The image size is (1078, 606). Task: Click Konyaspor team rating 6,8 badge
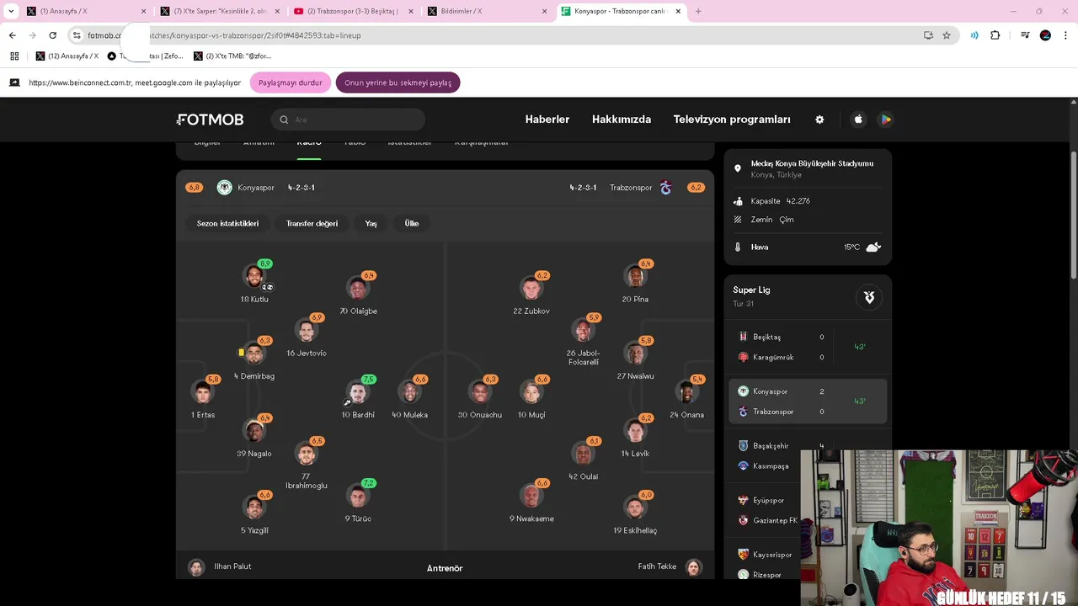[x=195, y=188]
